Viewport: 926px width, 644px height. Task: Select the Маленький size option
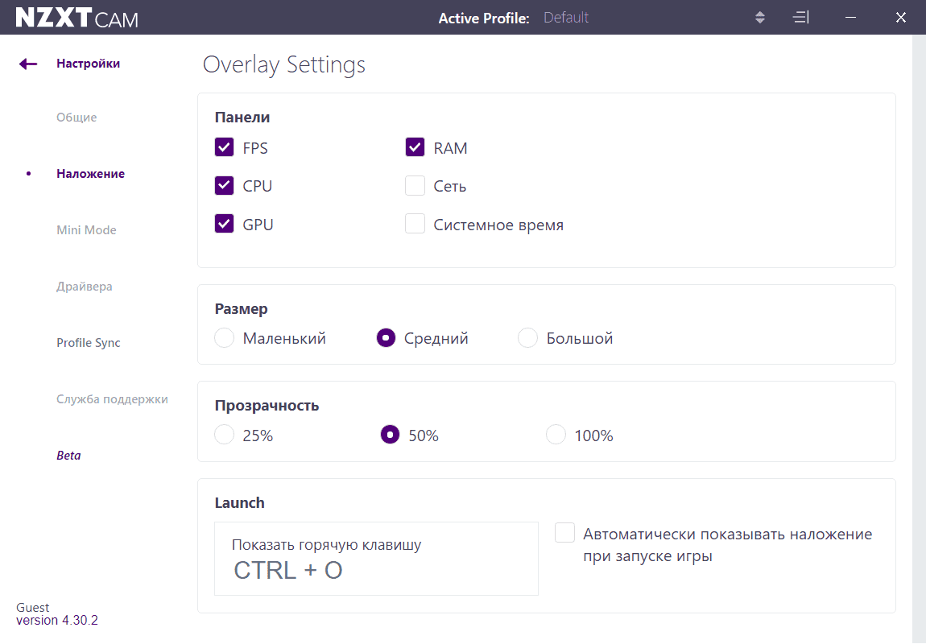pos(225,338)
